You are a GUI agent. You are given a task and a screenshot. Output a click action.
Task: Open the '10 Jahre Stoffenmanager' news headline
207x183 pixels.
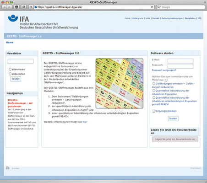pyautogui.click(x=20, y=103)
